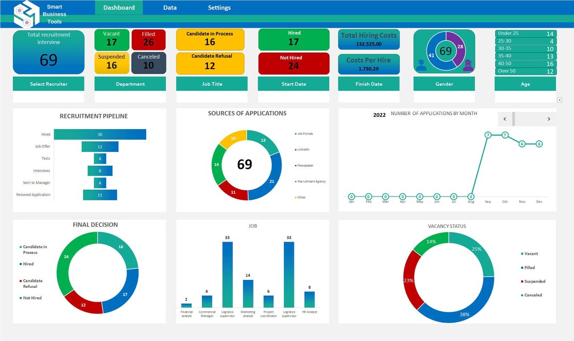Viewport: 574px width, 341px height.
Task: Click the Smart Business Tools logo
Action: tap(26, 14)
